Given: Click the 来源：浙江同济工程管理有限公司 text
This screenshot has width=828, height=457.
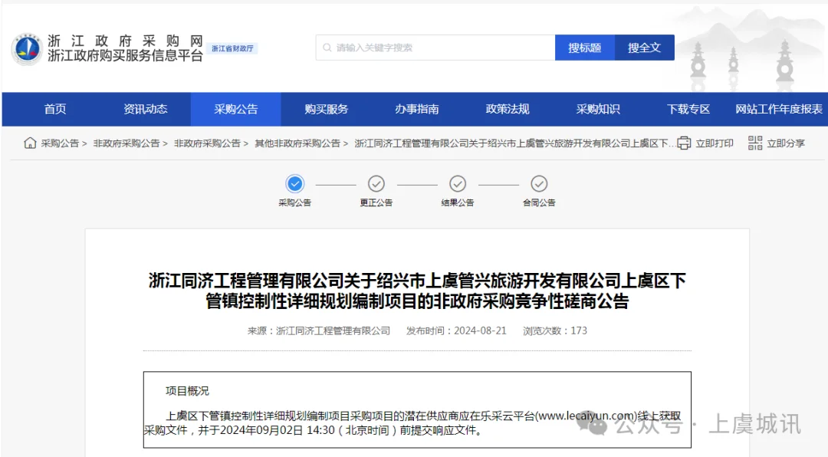Looking at the screenshot, I should point(318,330).
